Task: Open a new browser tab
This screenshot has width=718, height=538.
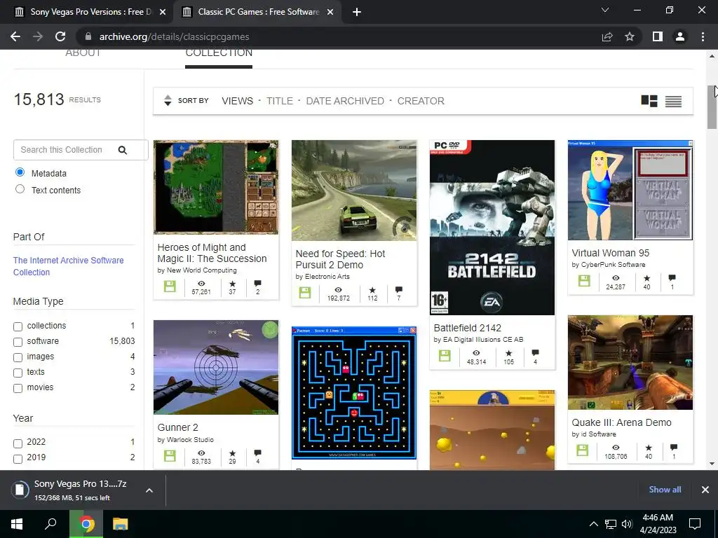Action: pyautogui.click(x=357, y=12)
